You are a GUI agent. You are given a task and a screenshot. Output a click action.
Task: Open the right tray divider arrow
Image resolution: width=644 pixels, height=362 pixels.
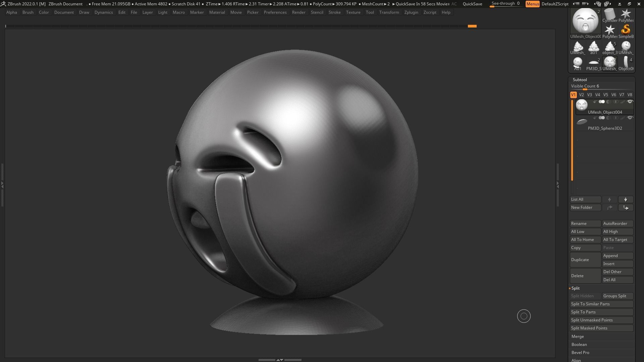(557, 184)
